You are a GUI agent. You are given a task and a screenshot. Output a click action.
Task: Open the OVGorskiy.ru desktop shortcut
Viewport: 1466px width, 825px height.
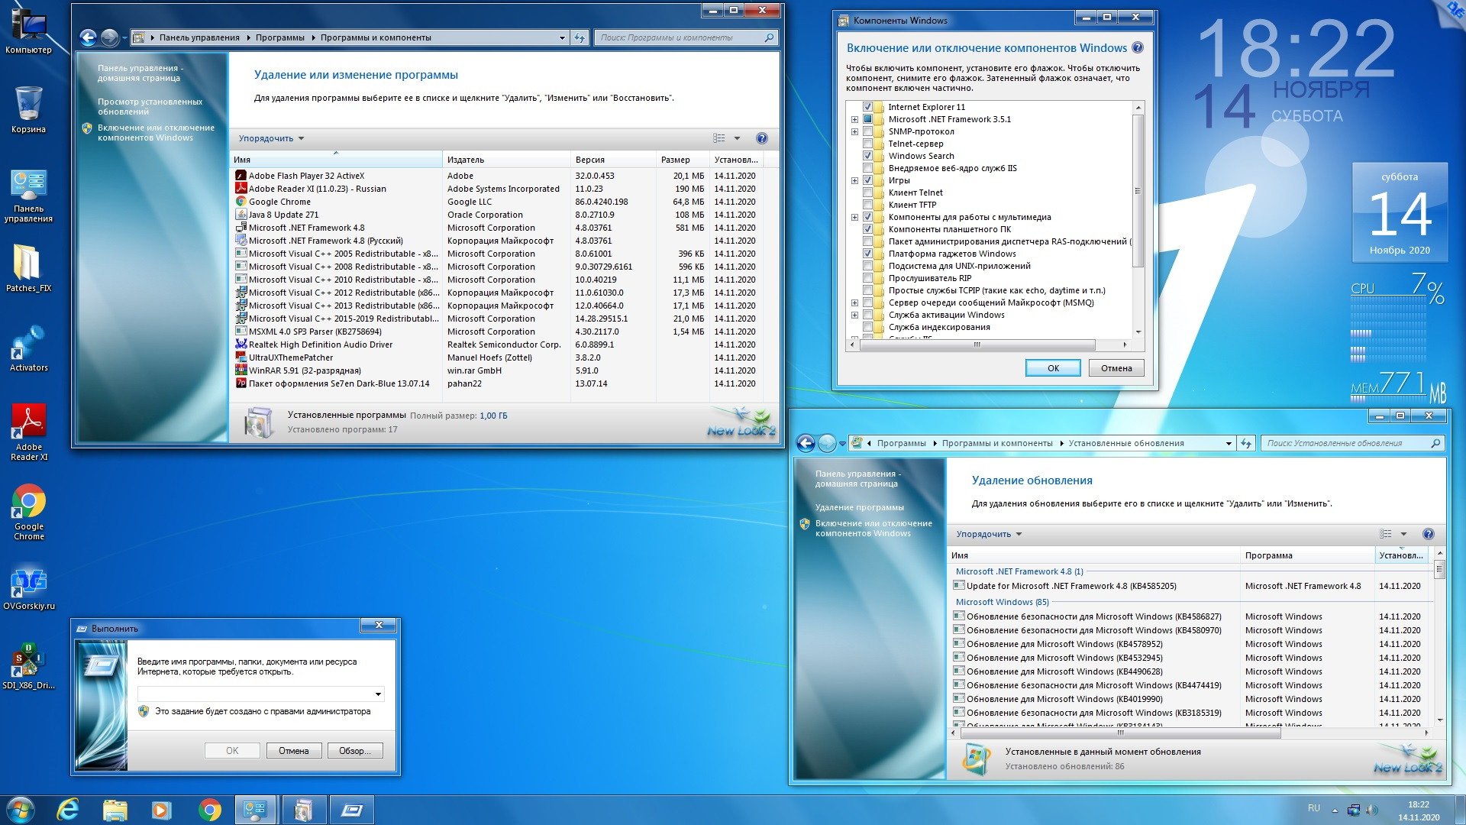tap(28, 588)
